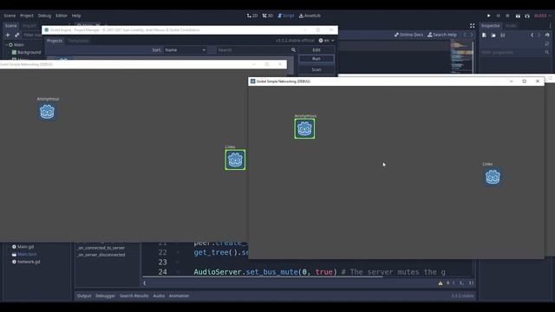Open the Animation bottom panel
The image size is (555, 312).
pos(179,296)
